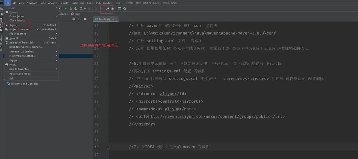Click the IntelliJ IDEA logo icon
The height and width of the screenshot is (159, 358).
[2, 3]
